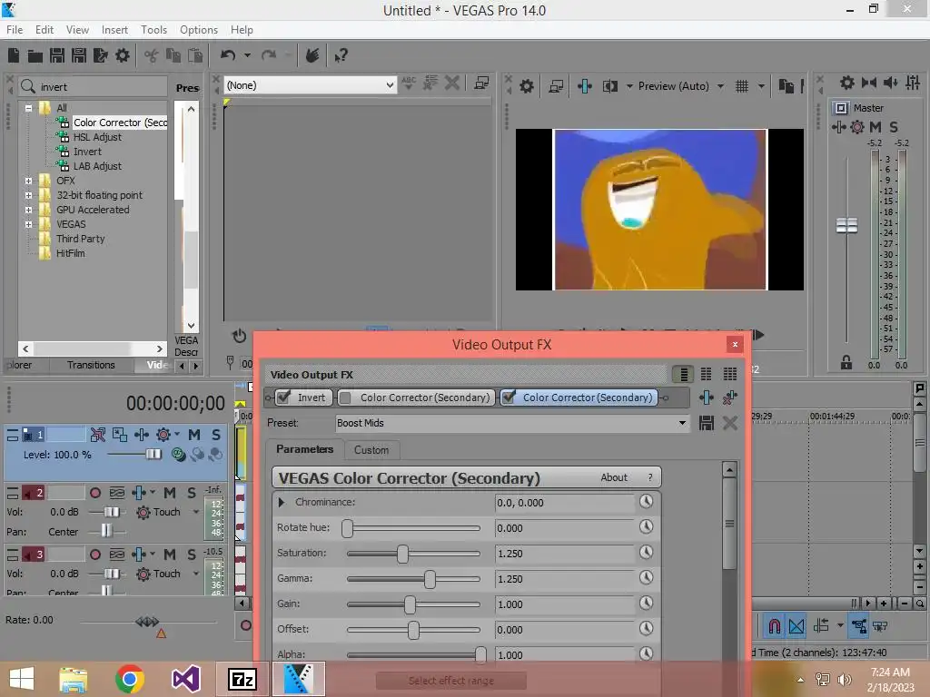Click the Interactive Tutorials hand icon
Screen dimensions: 930x697
click(312, 55)
